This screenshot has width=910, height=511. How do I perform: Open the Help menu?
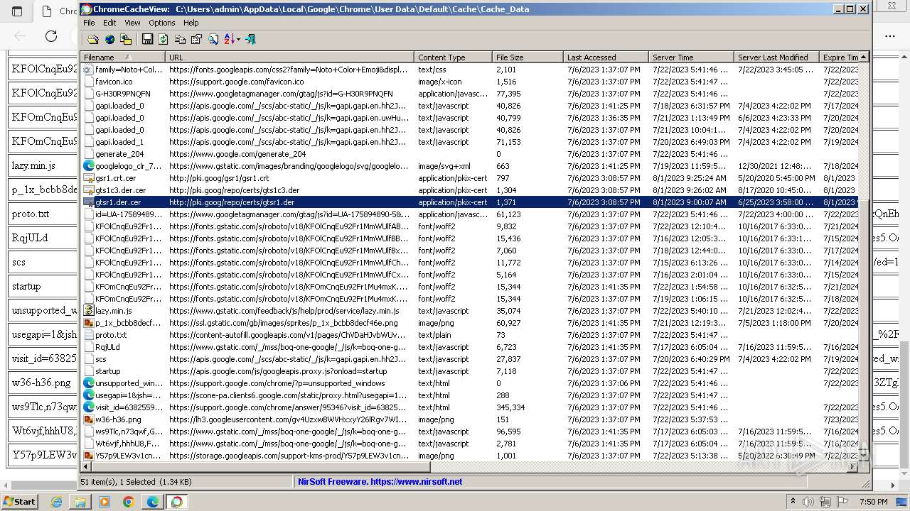coord(191,23)
